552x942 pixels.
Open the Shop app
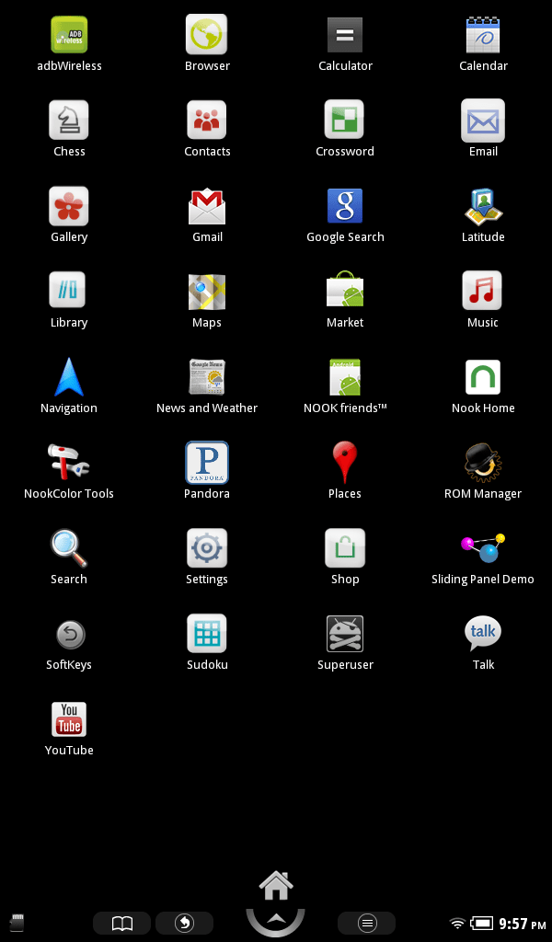click(345, 548)
